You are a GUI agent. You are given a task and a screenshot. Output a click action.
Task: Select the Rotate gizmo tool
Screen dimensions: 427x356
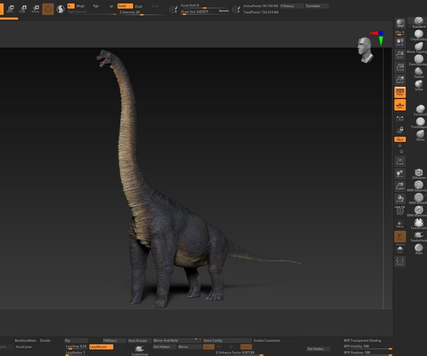pos(35,9)
